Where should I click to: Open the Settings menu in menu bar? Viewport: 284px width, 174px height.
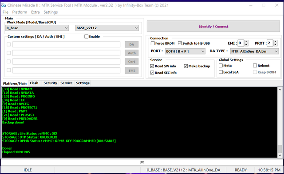(x=51, y=12)
